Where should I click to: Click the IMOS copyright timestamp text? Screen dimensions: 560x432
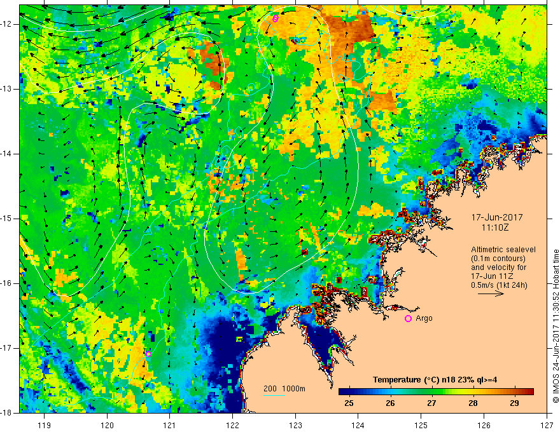pos(556,327)
